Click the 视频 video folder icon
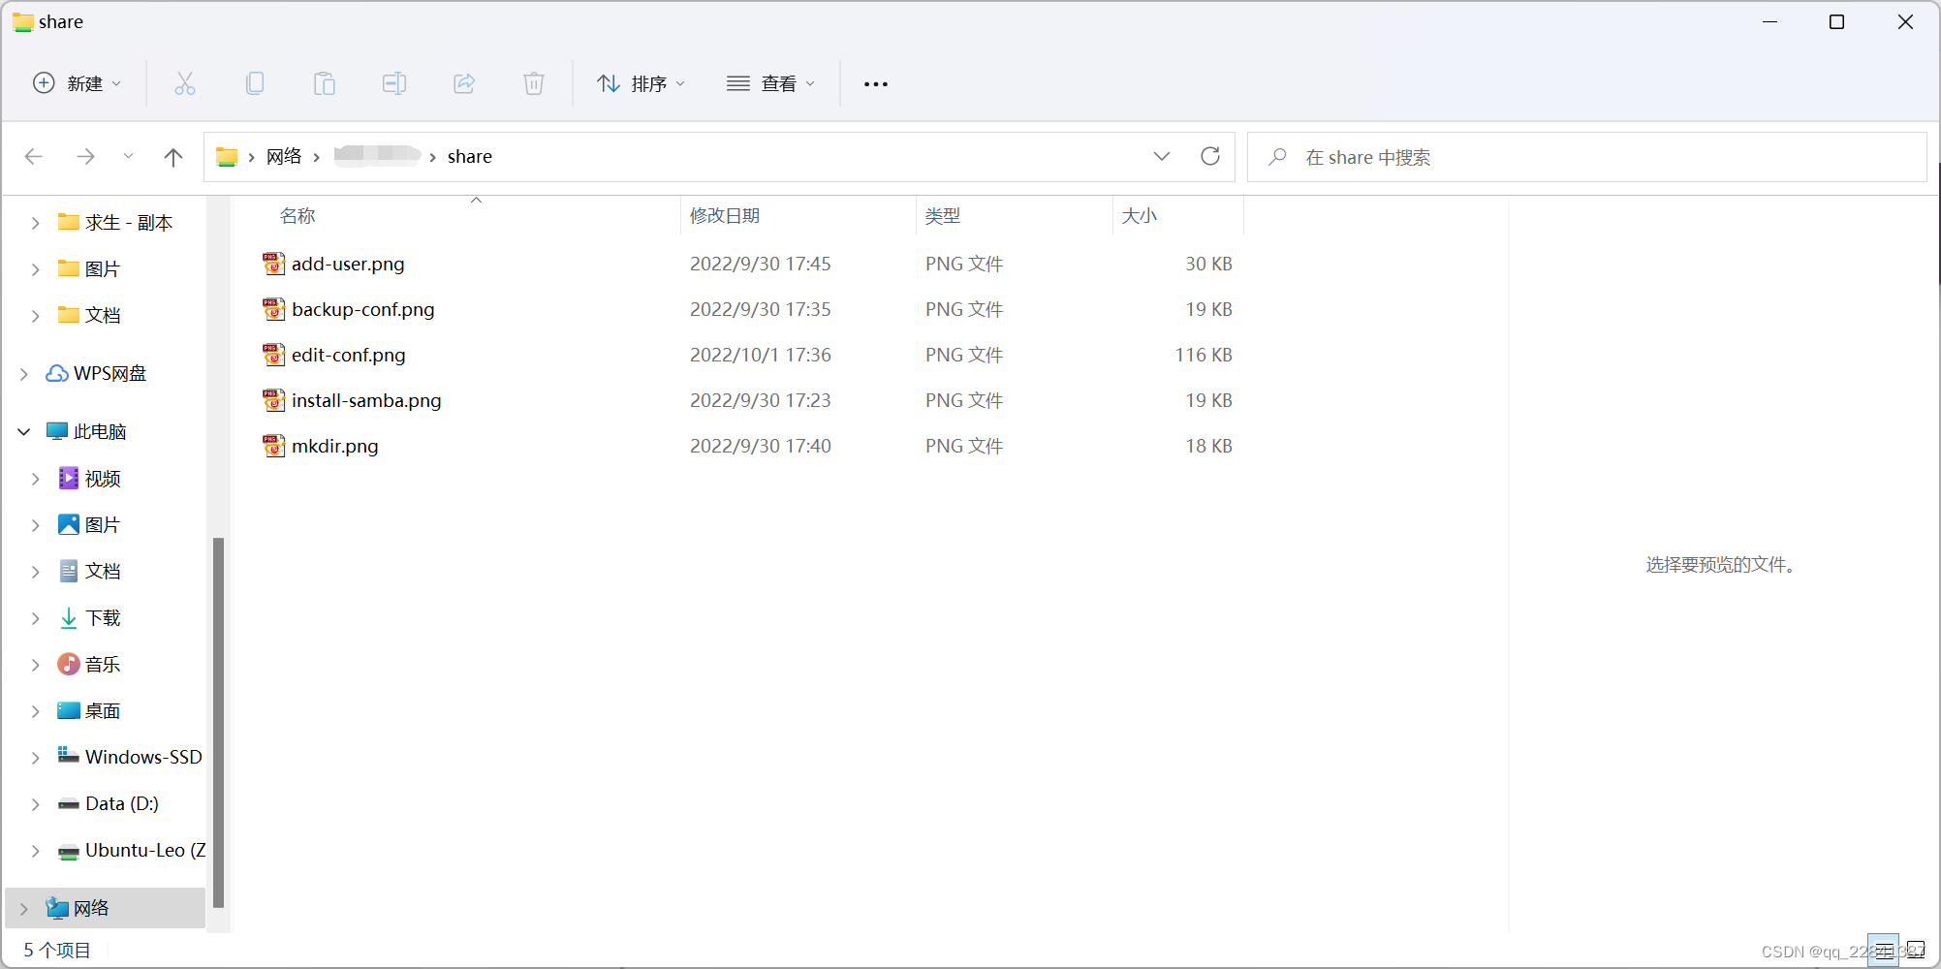 point(69,478)
